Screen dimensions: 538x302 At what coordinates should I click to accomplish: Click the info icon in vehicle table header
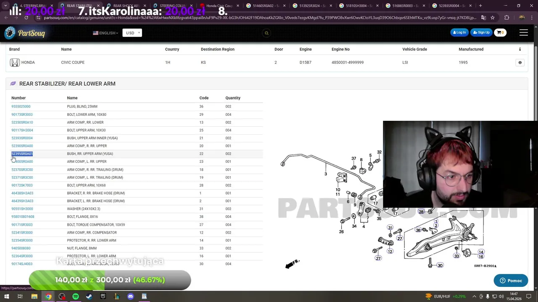click(x=520, y=49)
